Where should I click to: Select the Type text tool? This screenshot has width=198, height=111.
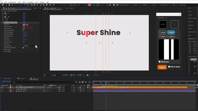pyautogui.click(x=37, y=5)
